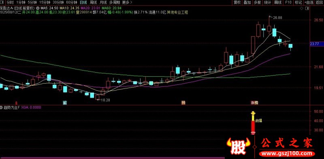Toggle the side panel icon near the price axis
This screenshot has width=324, height=159.
coord(307,8)
